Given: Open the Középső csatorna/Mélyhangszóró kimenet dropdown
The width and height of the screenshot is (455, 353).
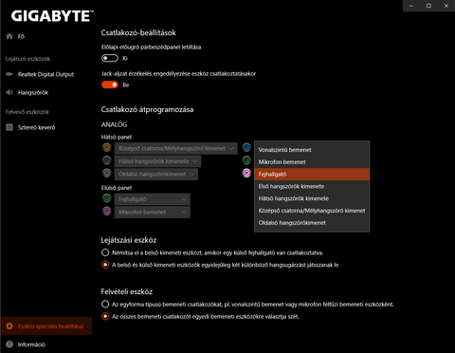Looking at the screenshot, I should tap(175, 148).
